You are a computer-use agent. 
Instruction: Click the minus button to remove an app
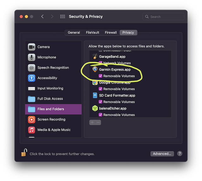click(x=98, y=122)
